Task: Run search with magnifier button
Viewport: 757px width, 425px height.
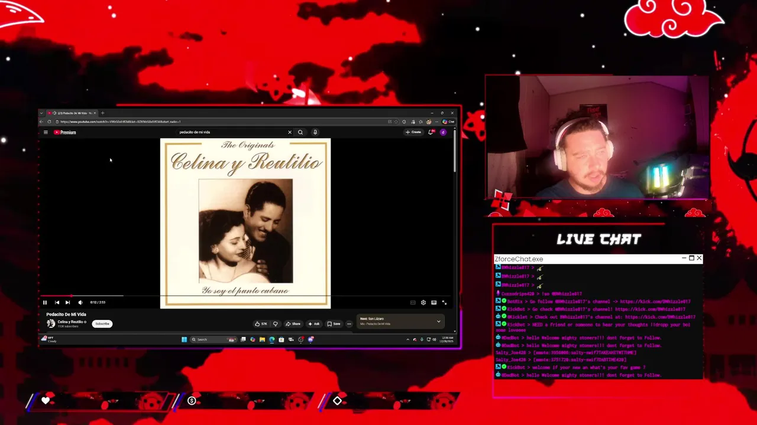Action: click(x=300, y=132)
